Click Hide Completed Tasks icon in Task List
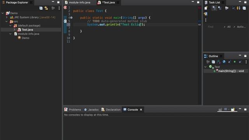 point(233,8)
